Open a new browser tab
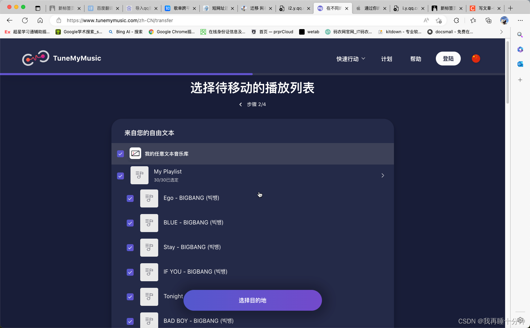The height and width of the screenshot is (328, 530). [511, 8]
